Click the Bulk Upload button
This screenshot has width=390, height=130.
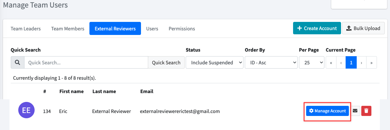coord(363,28)
